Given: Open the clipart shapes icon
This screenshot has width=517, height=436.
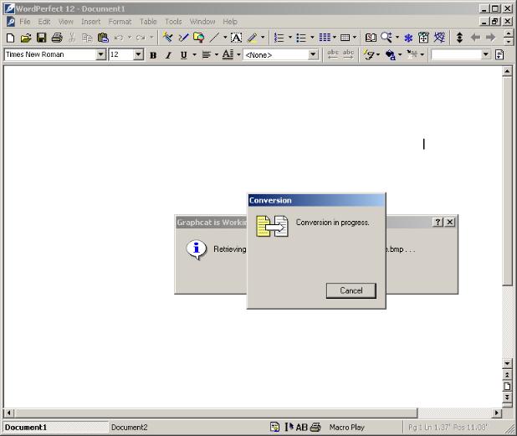Looking at the screenshot, I should (198, 38).
